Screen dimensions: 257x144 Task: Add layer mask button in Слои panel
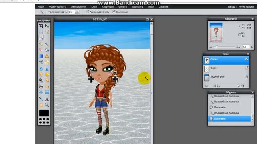214,86
